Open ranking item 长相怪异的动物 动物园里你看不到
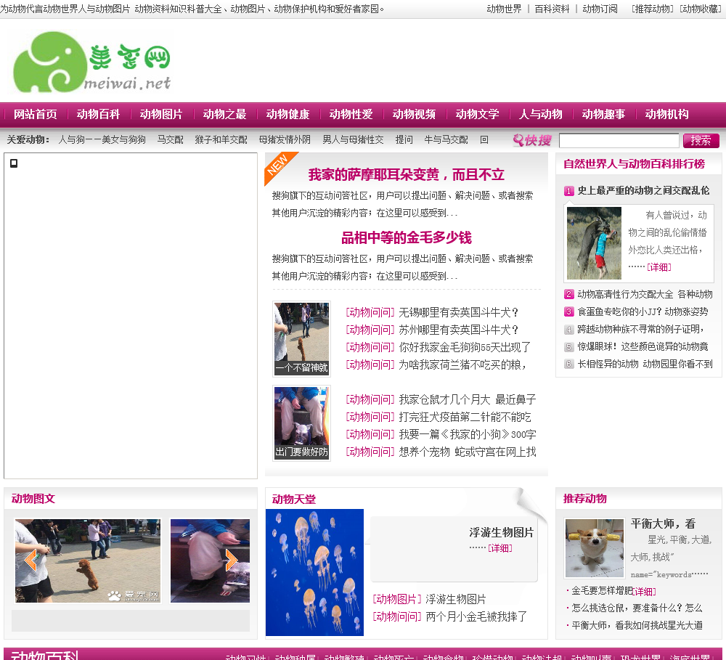This screenshot has height=660, width=726. 645,364
